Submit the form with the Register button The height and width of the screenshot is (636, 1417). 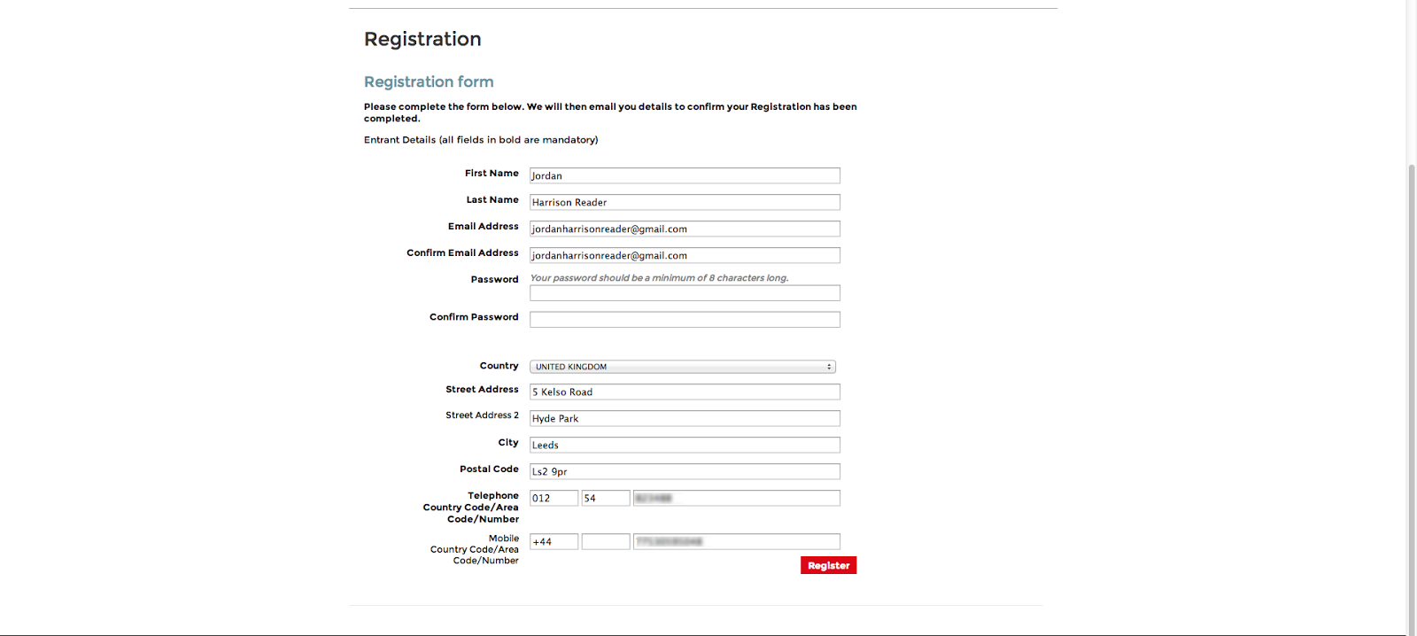point(829,565)
